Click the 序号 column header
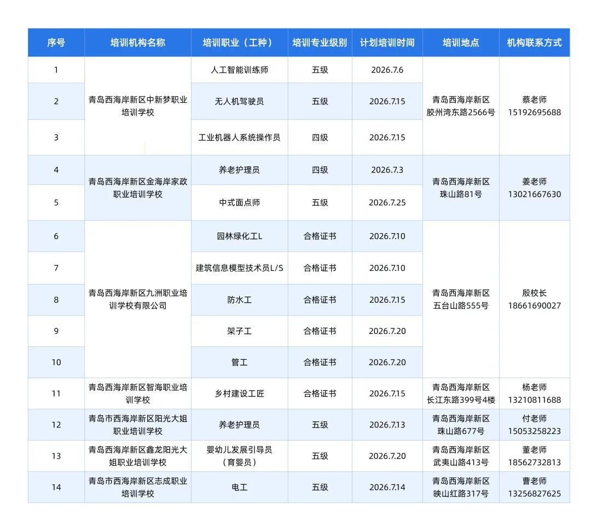The image size is (591, 527). [56, 43]
